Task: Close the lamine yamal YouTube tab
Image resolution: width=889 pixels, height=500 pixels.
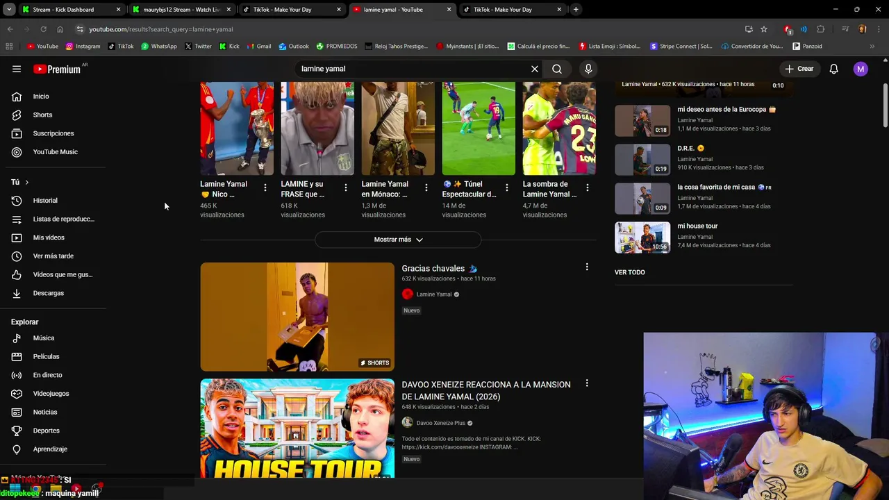Action: coord(449,10)
